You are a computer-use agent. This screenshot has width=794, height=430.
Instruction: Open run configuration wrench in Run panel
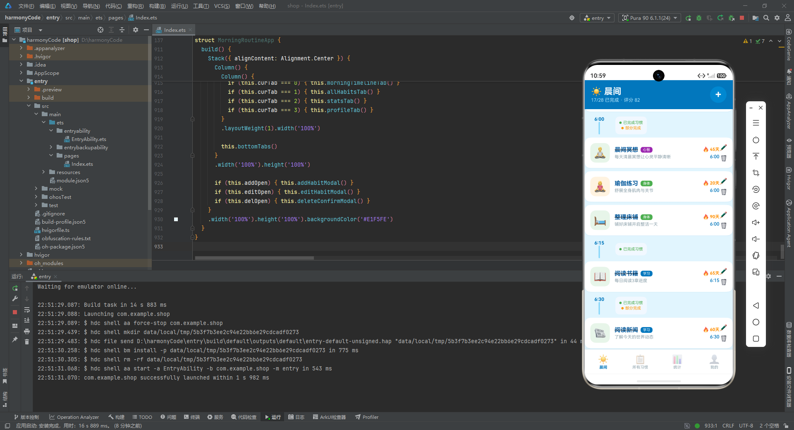point(15,299)
